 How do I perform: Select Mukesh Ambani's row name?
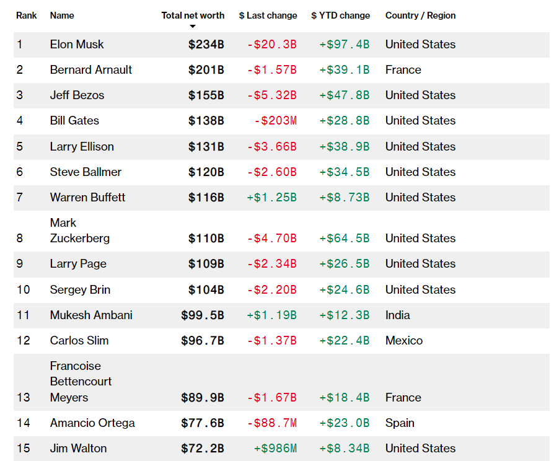point(91,315)
